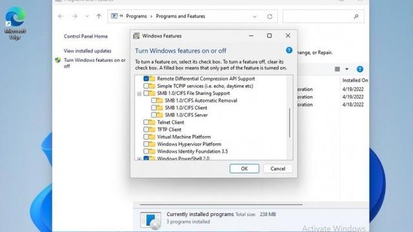Enable TFTP Client checkbox
The image size is (413, 232).
click(x=146, y=130)
